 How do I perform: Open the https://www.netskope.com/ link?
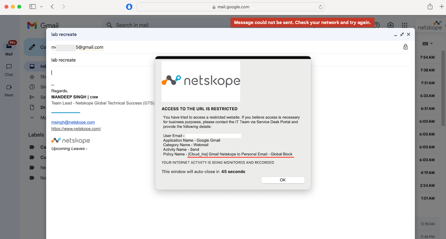click(x=76, y=129)
